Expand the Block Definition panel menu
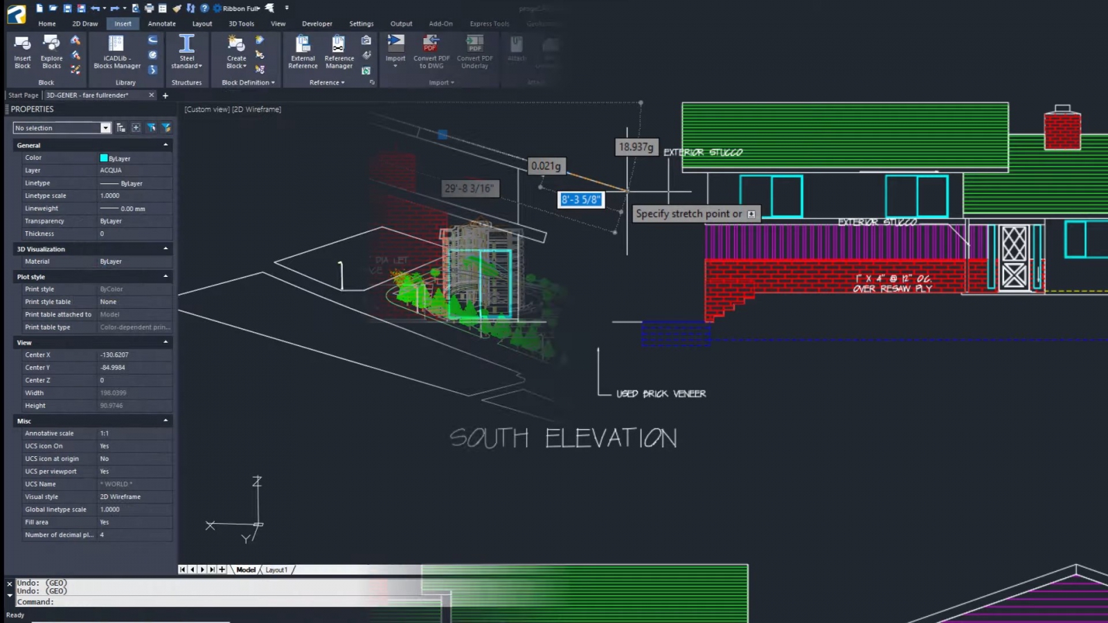The width and height of the screenshot is (1108, 623). 248,82
